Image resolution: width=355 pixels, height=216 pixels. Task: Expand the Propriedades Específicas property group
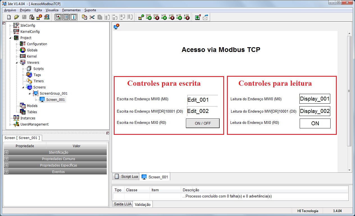click(6, 165)
